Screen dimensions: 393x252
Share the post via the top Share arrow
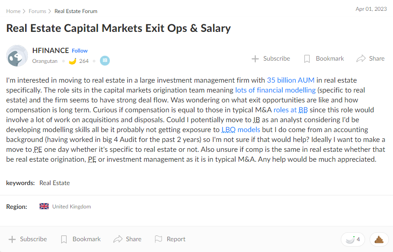click(x=361, y=58)
